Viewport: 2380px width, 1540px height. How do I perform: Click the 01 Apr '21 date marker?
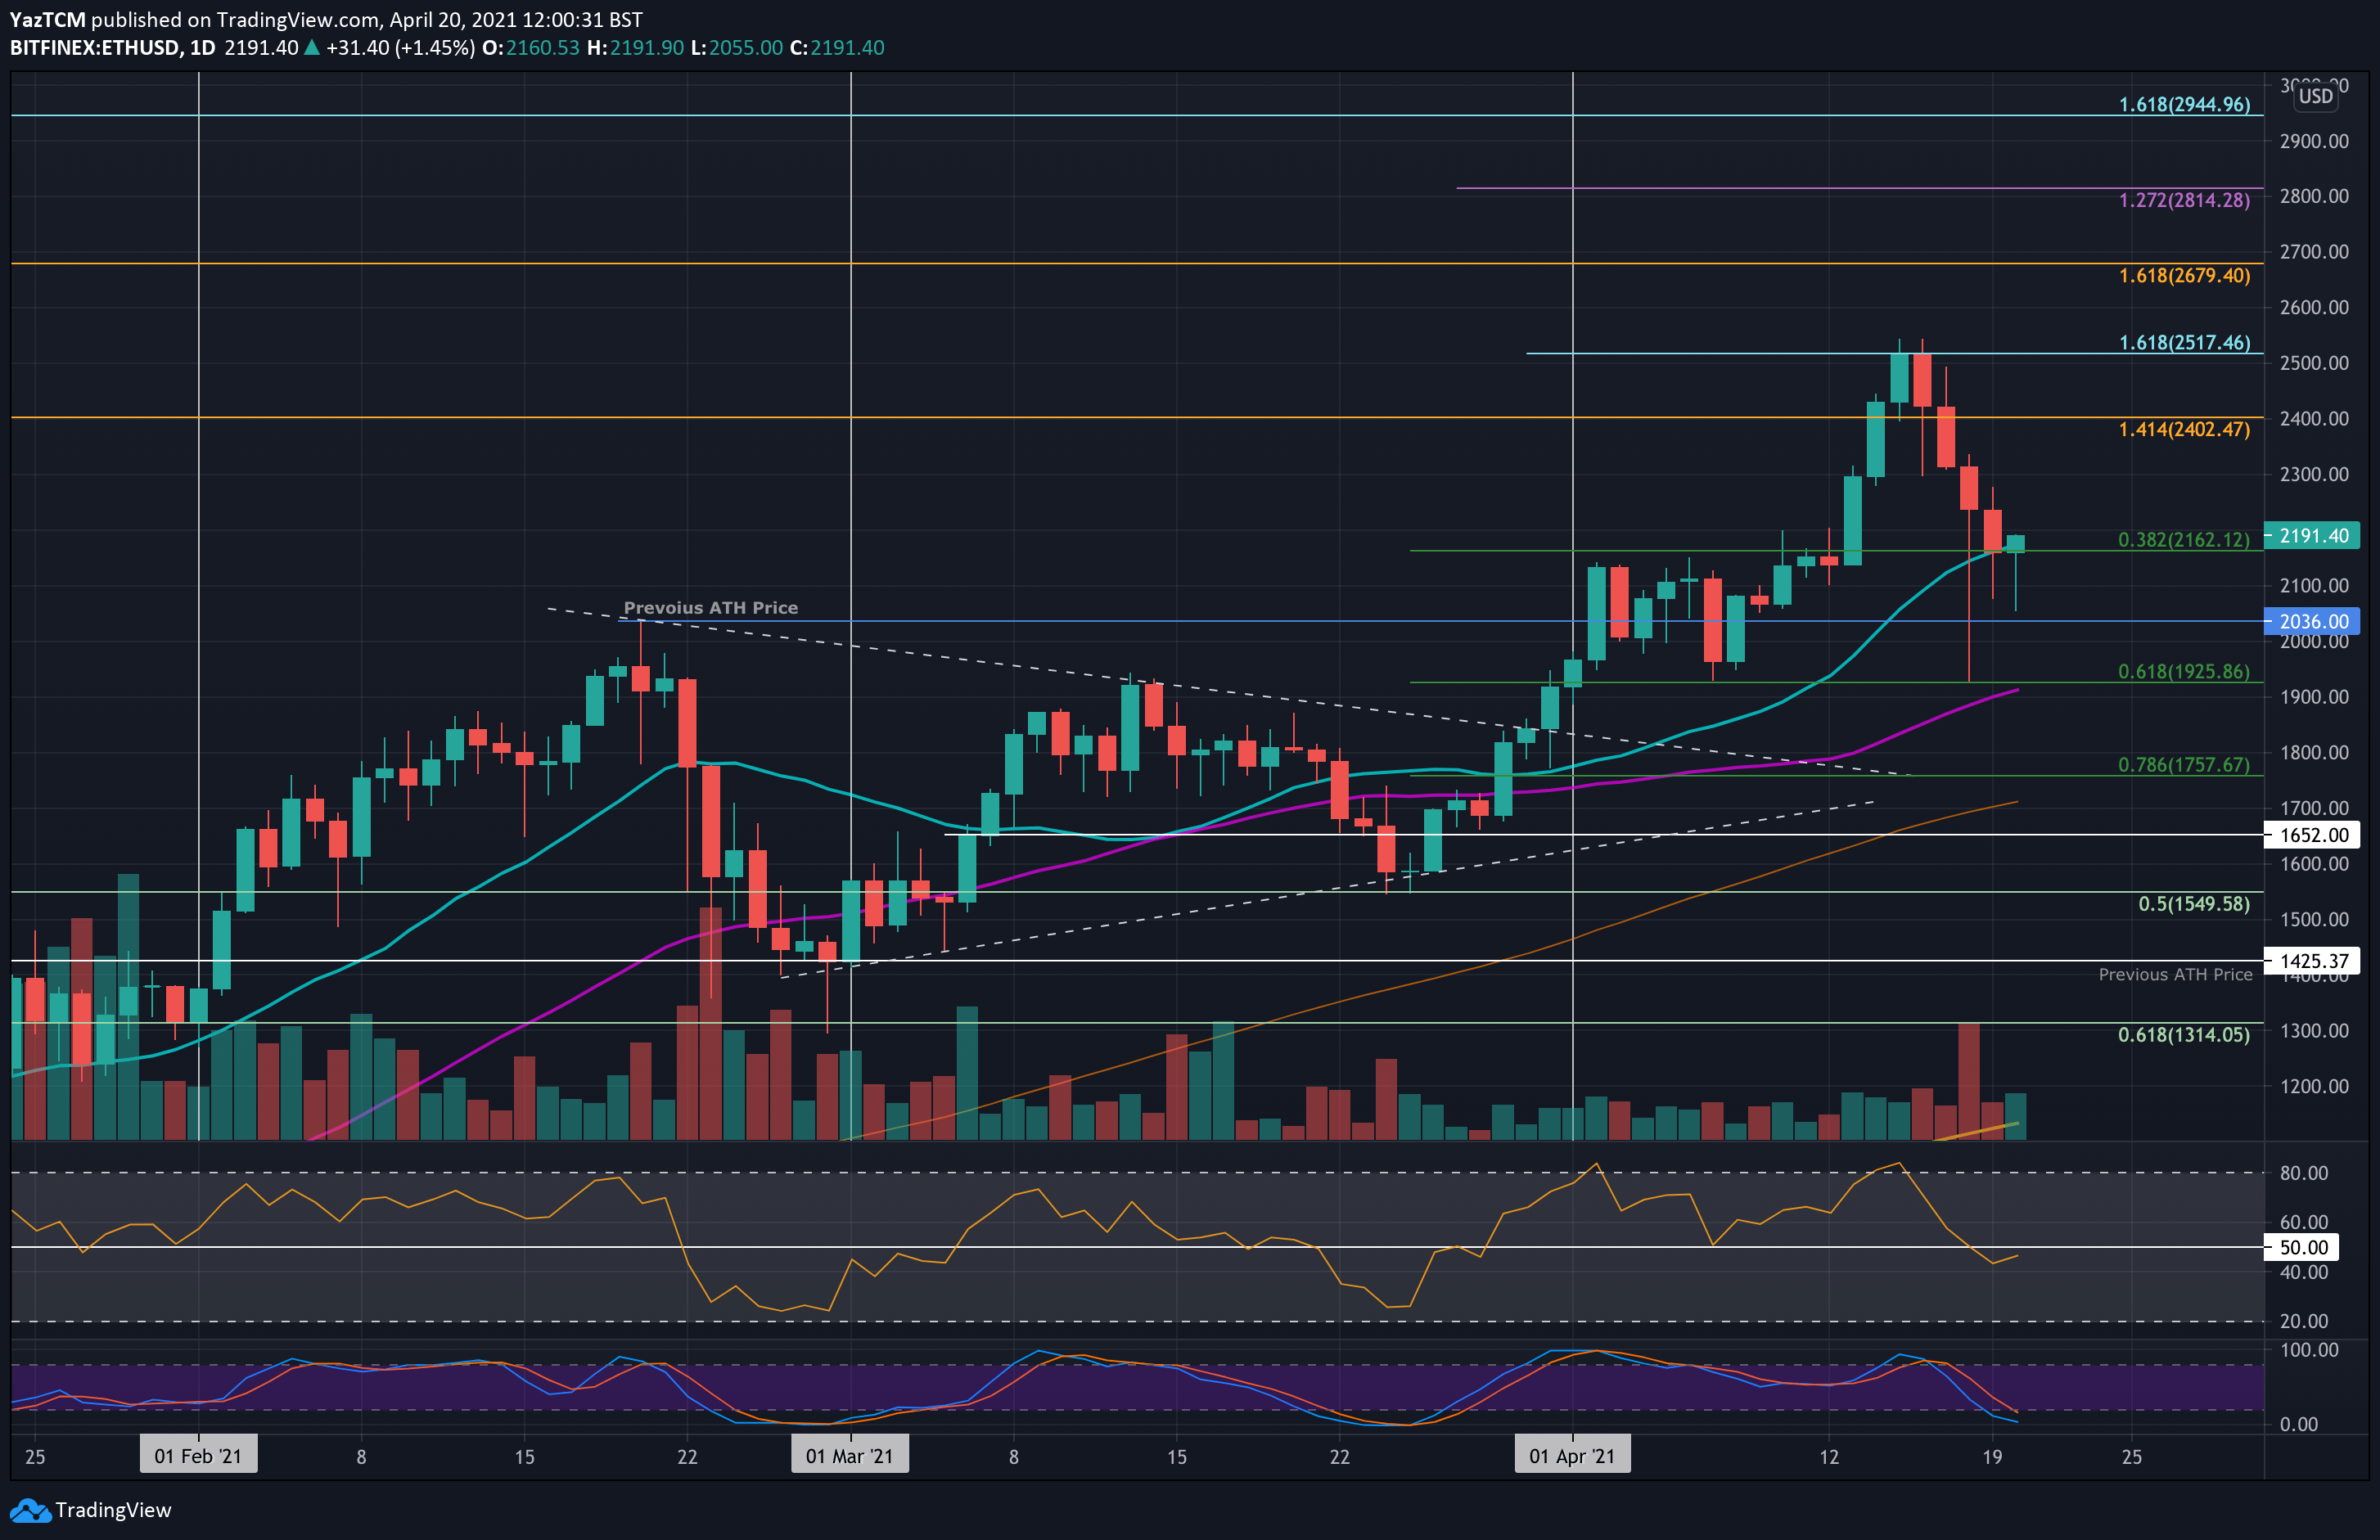click(1572, 1455)
